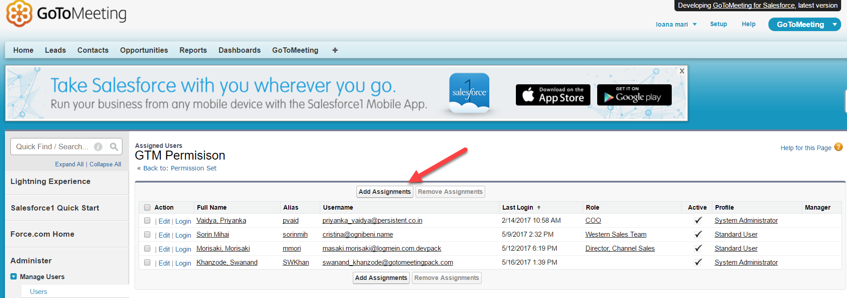Click the Download on the App Store badge
The height and width of the screenshot is (298, 847).
click(x=553, y=95)
